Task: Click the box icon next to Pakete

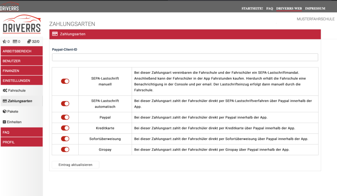Action: coord(5,111)
